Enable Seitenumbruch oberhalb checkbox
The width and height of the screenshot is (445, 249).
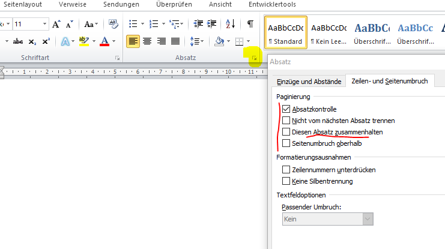[x=286, y=143]
